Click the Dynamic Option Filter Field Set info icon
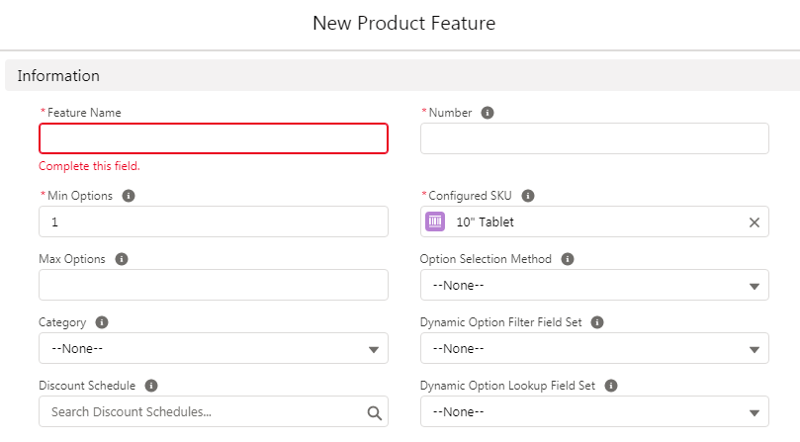Viewport: 800px width, 442px height. click(597, 322)
